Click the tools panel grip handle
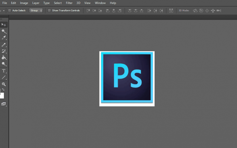The height and width of the screenshot is (148, 237). [x=1, y=19]
